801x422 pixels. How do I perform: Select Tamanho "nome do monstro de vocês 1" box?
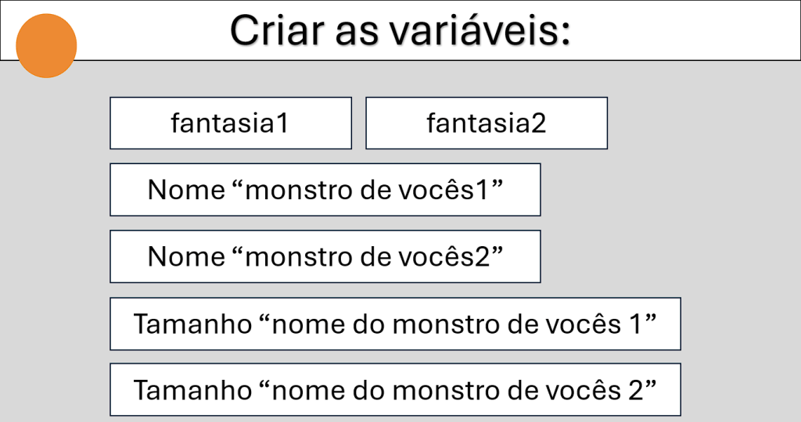(x=395, y=324)
